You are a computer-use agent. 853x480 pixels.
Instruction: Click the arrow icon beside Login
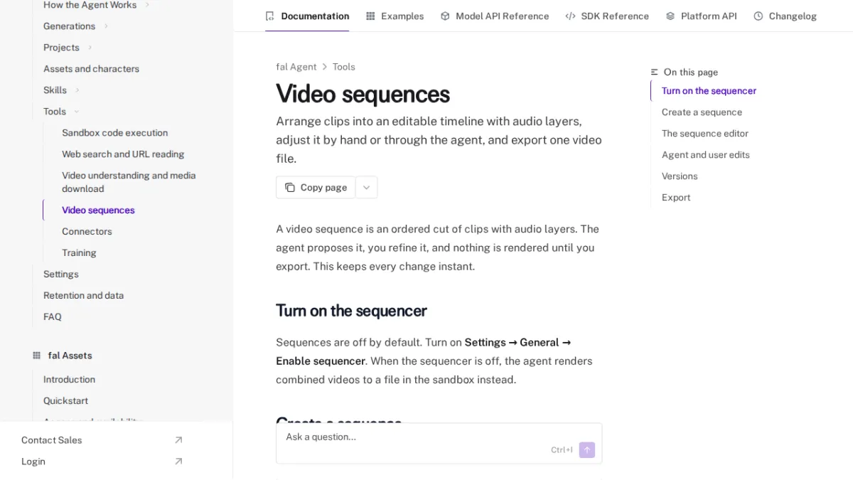(x=178, y=462)
